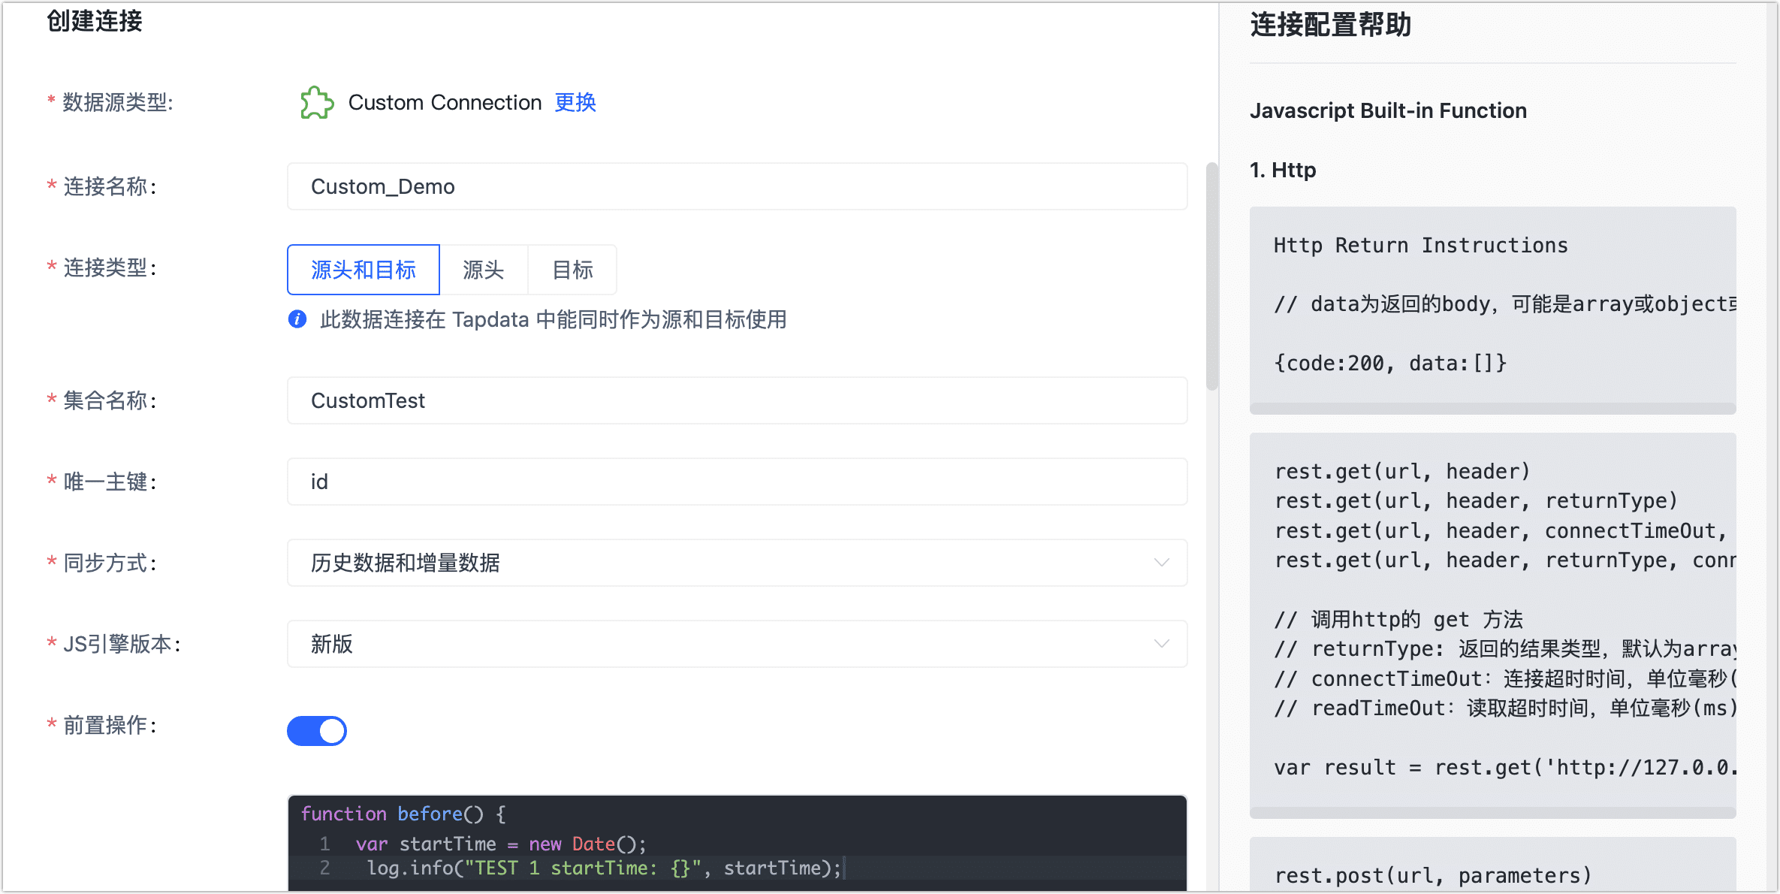The image size is (1780, 894).
Task: Open the JS引擎版本 dropdown
Action: click(x=736, y=644)
